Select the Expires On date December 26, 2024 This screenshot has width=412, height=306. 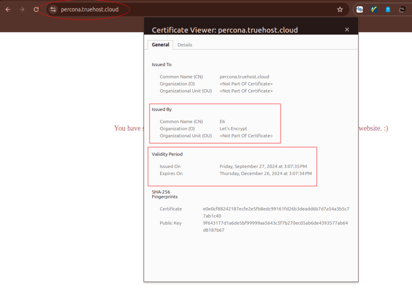266,174
